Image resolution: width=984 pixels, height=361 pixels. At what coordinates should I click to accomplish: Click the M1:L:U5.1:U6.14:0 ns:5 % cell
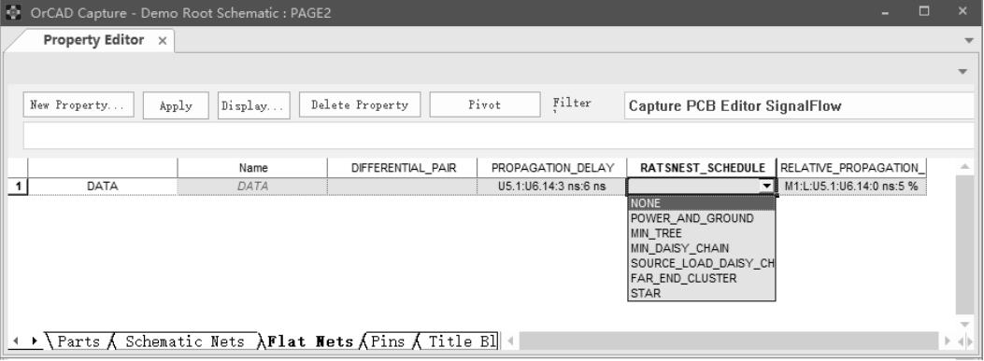pos(851,187)
